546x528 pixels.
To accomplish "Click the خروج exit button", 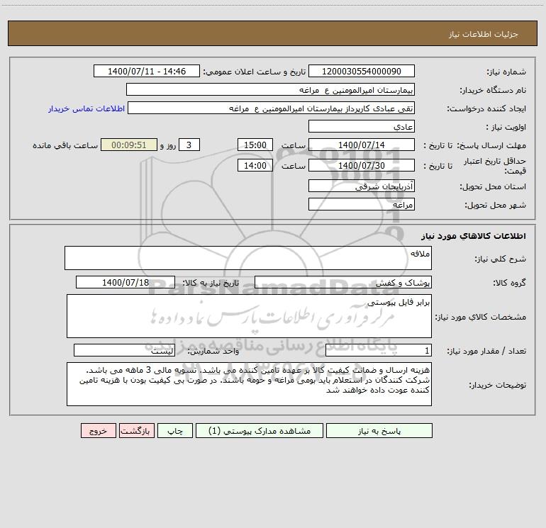I will tap(98, 431).
